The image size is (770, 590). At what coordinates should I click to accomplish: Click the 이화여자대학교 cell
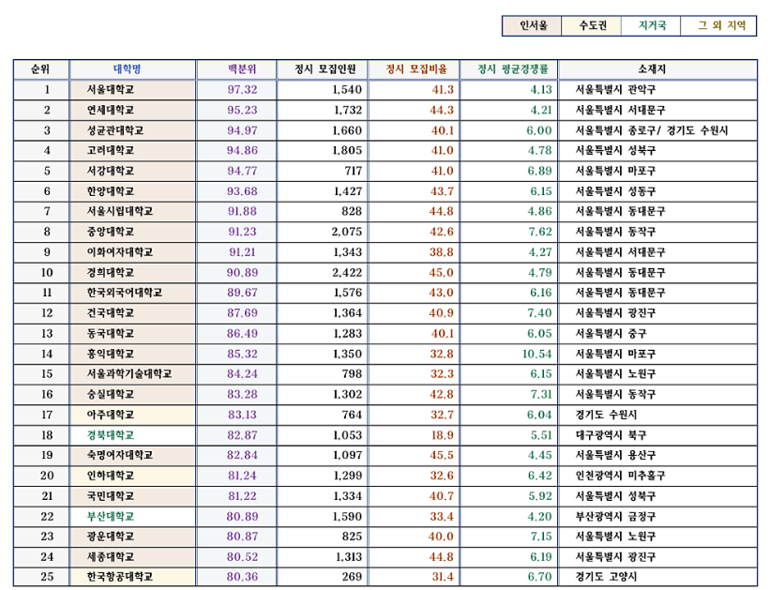point(132,252)
